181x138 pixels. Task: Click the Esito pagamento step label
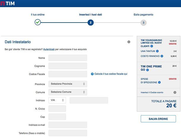(x=144, y=15)
